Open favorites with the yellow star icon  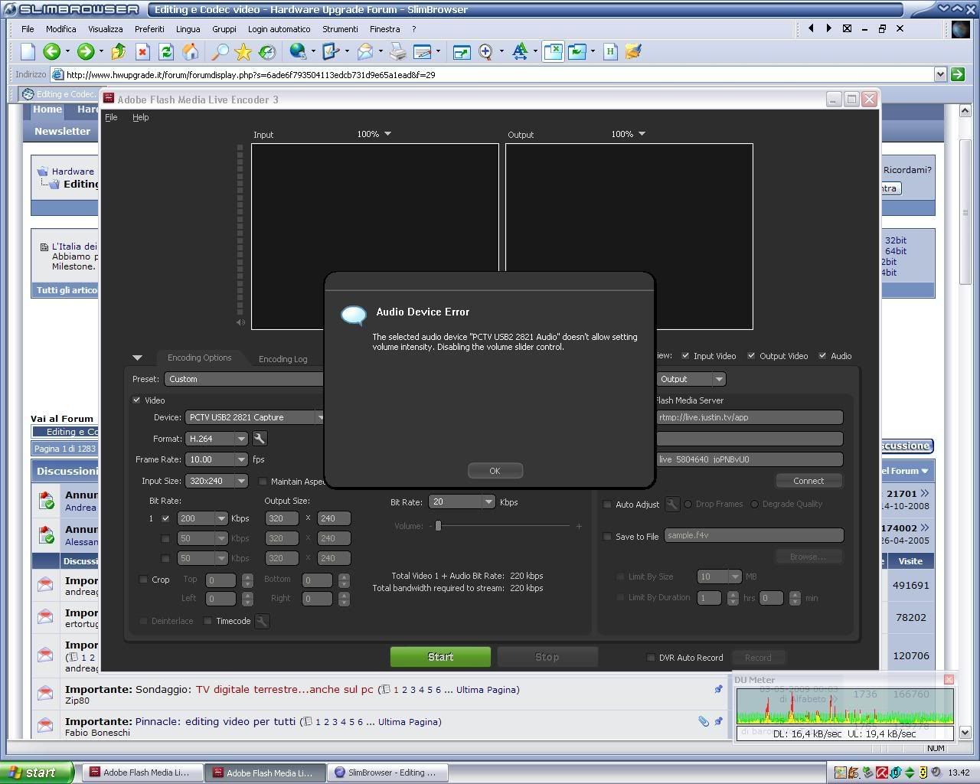point(243,51)
